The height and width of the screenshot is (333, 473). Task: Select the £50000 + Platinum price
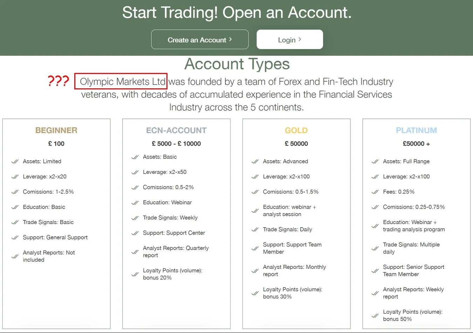(416, 144)
